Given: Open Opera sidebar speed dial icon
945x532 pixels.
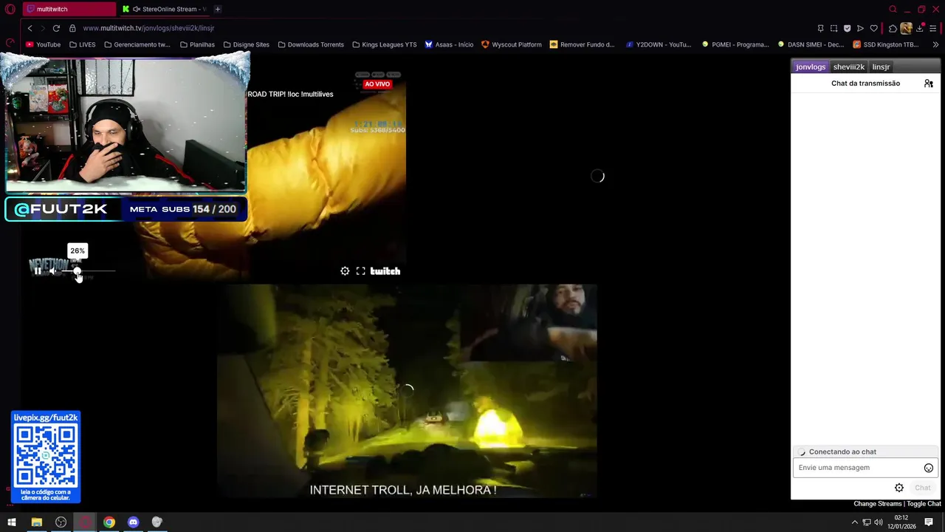Looking at the screenshot, I should (x=10, y=42).
